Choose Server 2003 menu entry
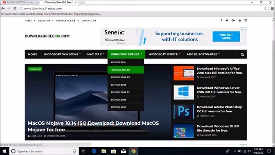Screen dimensions: 275x155 tap(126, 99)
